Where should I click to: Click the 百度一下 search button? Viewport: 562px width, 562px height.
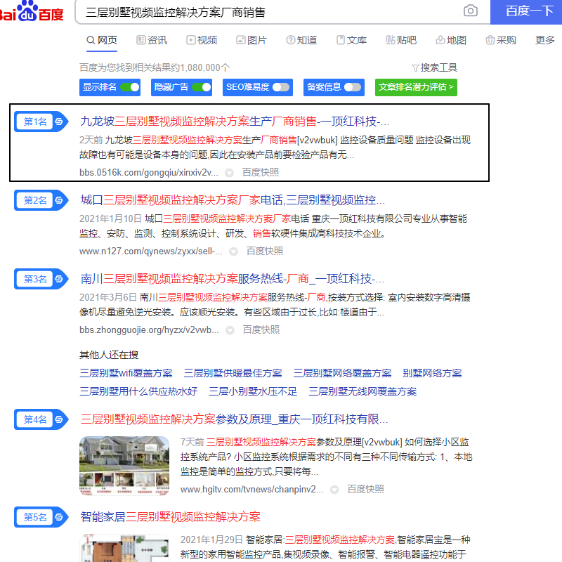coord(525,12)
